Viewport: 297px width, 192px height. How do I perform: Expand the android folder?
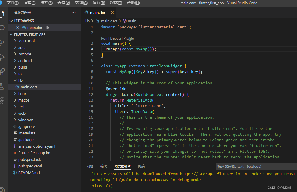(15, 61)
